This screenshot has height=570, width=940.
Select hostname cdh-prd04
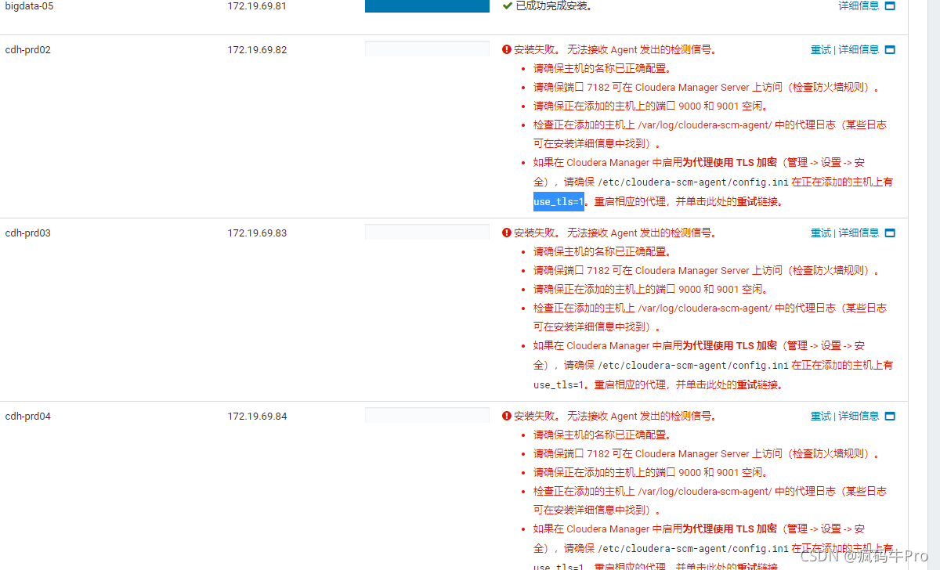pyautogui.click(x=27, y=416)
